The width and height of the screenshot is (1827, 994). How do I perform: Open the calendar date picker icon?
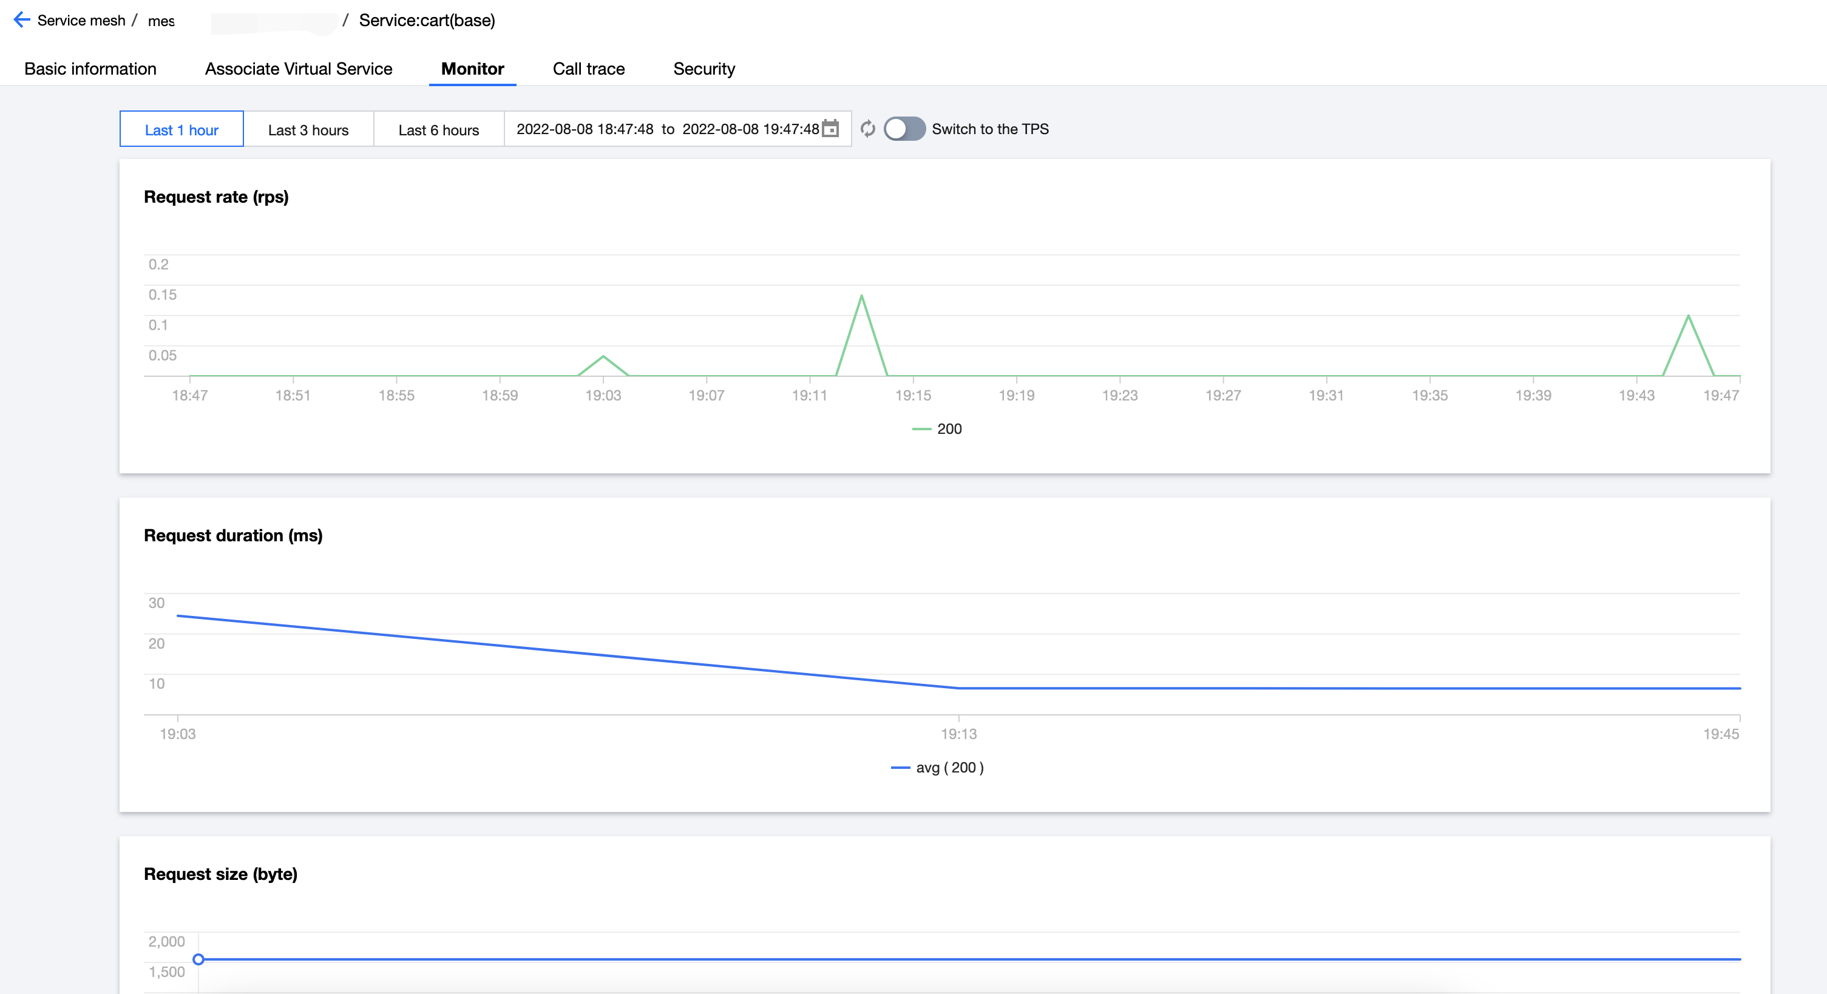tap(830, 129)
